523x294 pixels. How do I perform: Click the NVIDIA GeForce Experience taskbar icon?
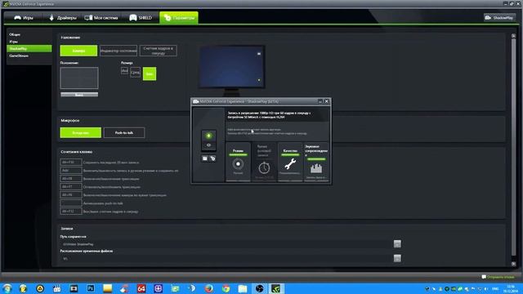tap(276, 288)
